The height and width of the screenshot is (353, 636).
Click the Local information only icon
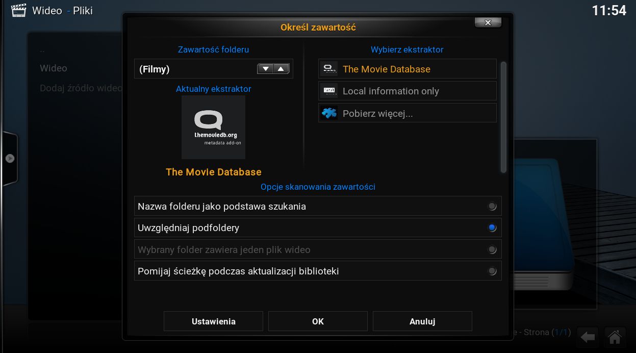tap(329, 91)
